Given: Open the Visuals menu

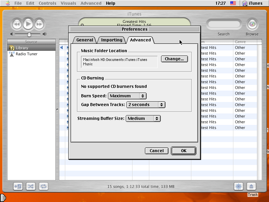Looking at the screenshot, I should [68, 3].
